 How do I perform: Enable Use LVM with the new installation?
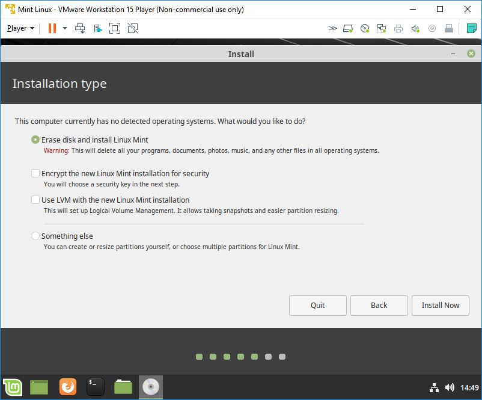[x=35, y=200]
